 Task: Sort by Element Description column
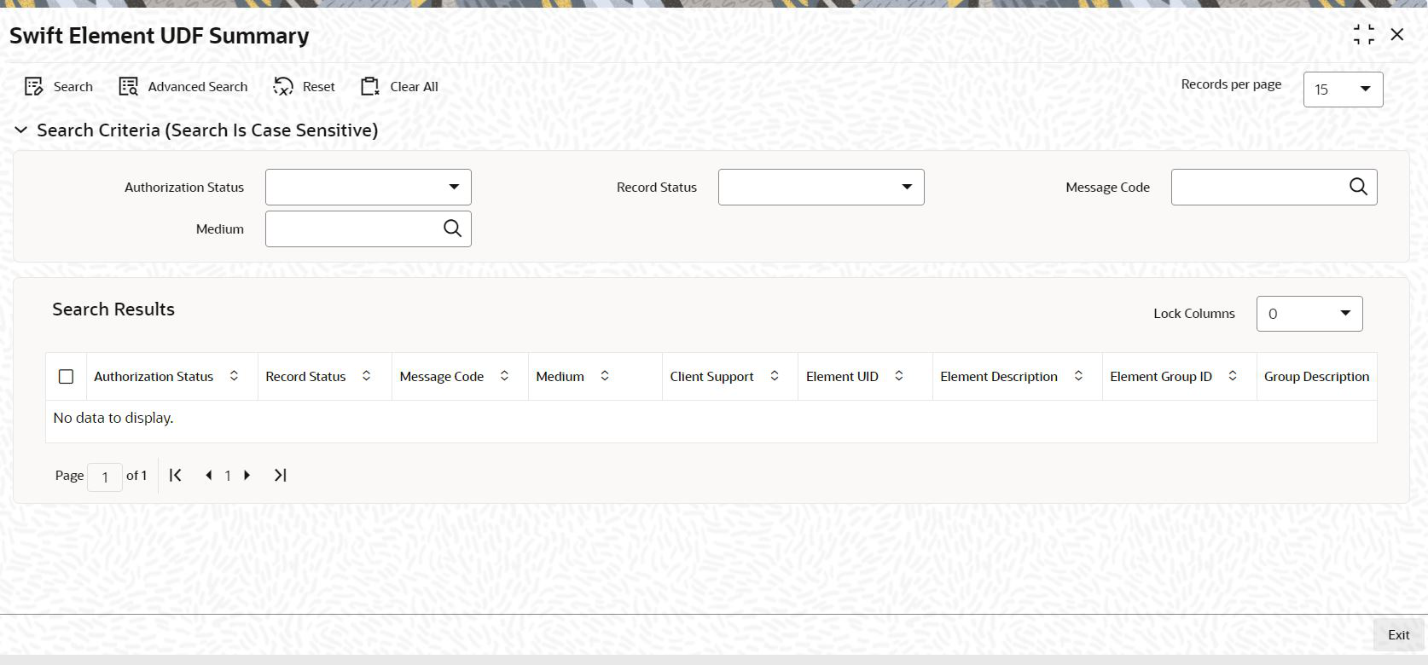[x=1078, y=376]
